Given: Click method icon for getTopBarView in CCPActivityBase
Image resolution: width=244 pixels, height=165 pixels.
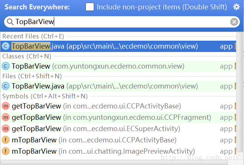Looking at the screenshot, I should (6, 106).
